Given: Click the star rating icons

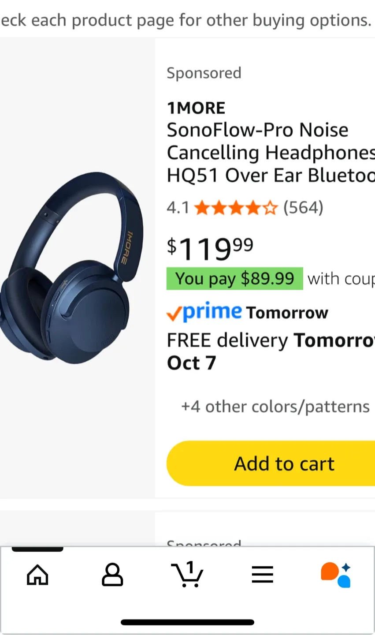Looking at the screenshot, I should pyautogui.click(x=236, y=207).
